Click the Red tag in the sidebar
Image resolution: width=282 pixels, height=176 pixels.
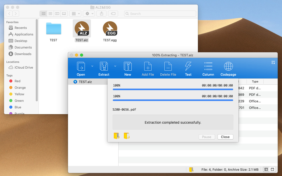tap(17, 81)
